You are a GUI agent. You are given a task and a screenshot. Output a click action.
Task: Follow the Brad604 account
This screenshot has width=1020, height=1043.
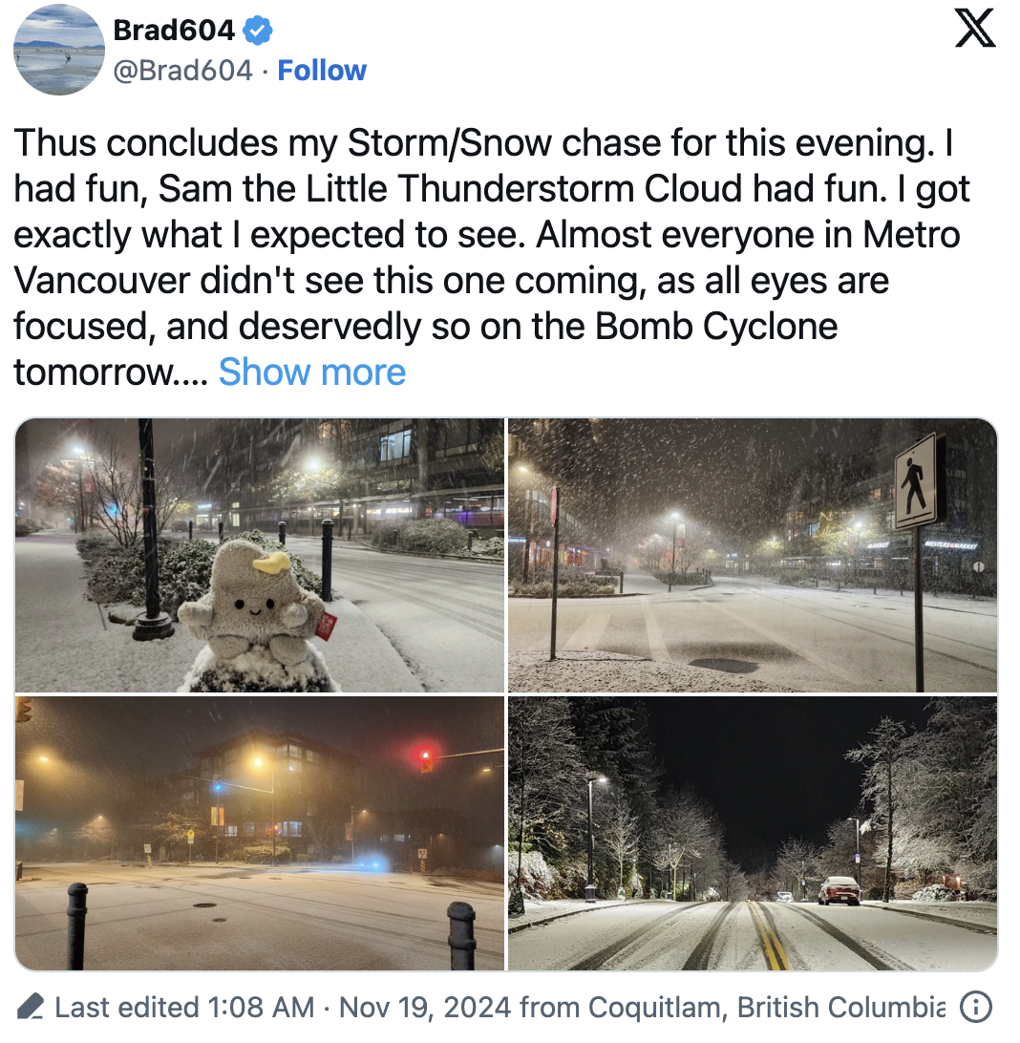pos(322,71)
